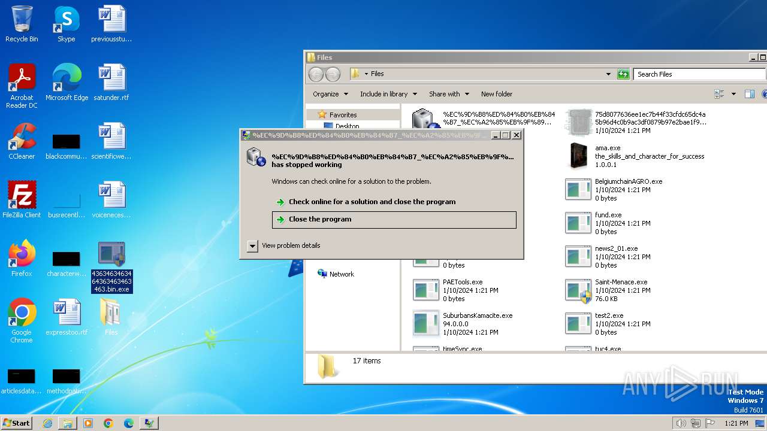This screenshot has width=767, height=431.
Task: Launch Skype from the desktop
Action: click(x=66, y=24)
